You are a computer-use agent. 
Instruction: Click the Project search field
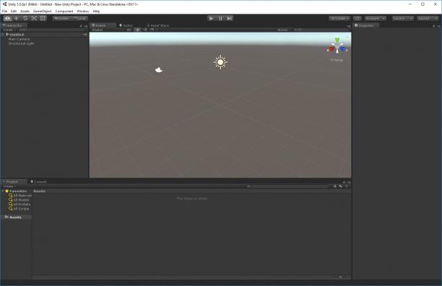click(287, 186)
